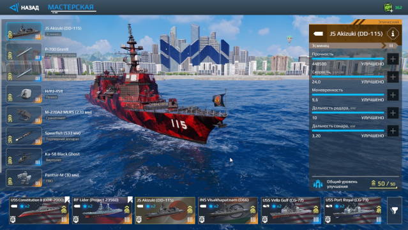Choose USS Vella Gulf (CG-72) card
This screenshot has width=408, height=230.
click(x=291, y=210)
